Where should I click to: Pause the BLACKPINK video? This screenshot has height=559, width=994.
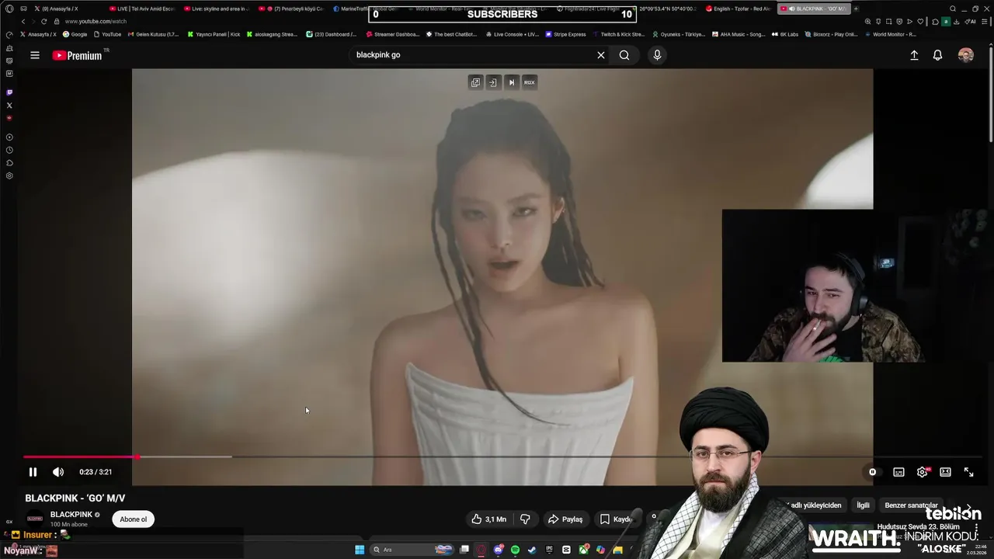pos(33,472)
